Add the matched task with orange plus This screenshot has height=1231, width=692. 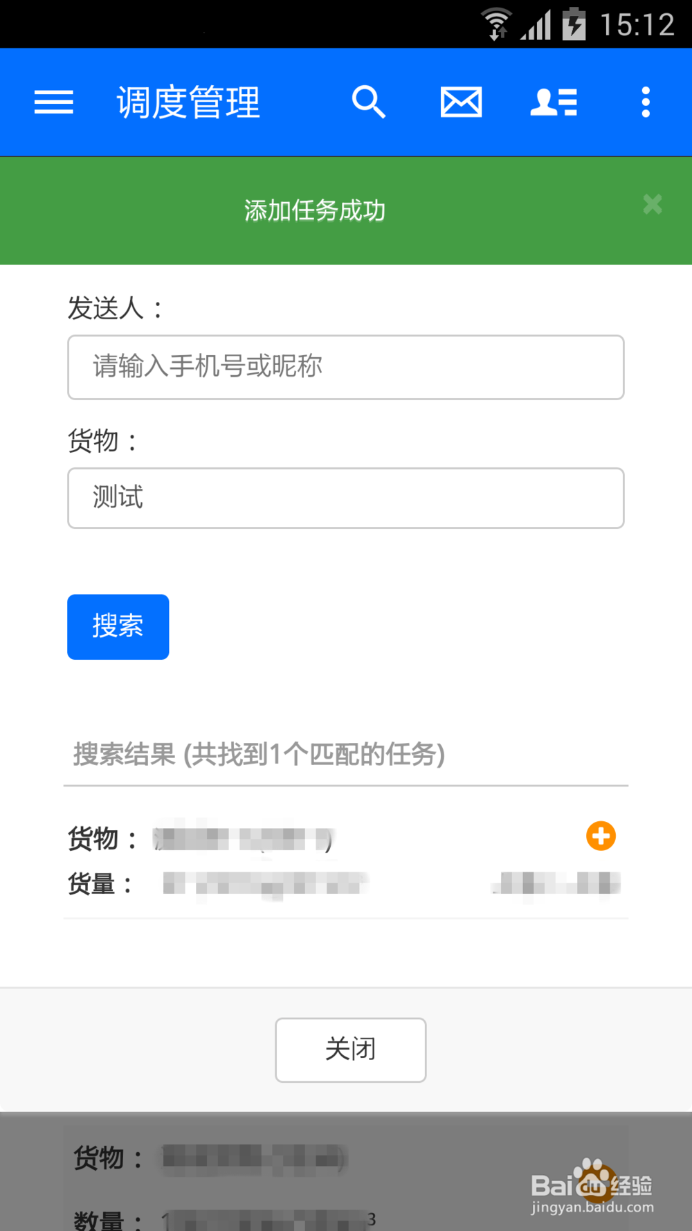pyautogui.click(x=601, y=836)
